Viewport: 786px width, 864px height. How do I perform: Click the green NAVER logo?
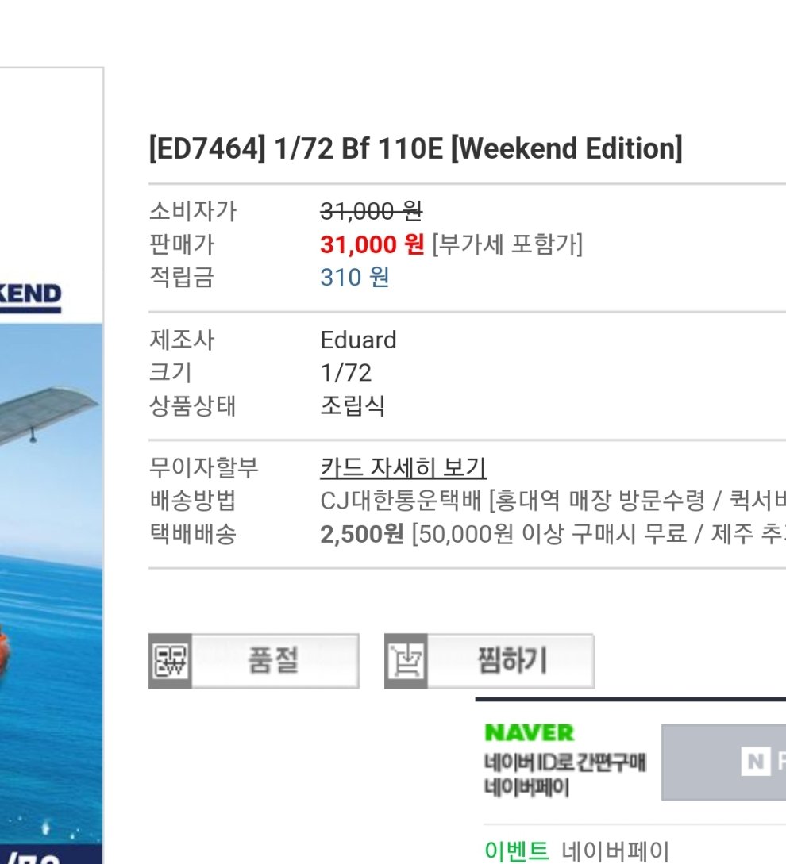pos(529,733)
